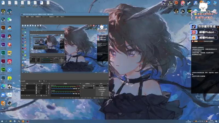The height and width of the screenshot is (123, 219).
Task: Click 开始录制 start recording button
Action: pos(102,87)
